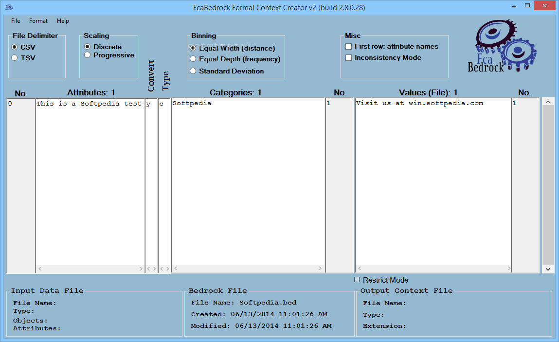Select the 'Softpedia' category entry
Screen dimensions: 559x342
(x=192, y=103)
